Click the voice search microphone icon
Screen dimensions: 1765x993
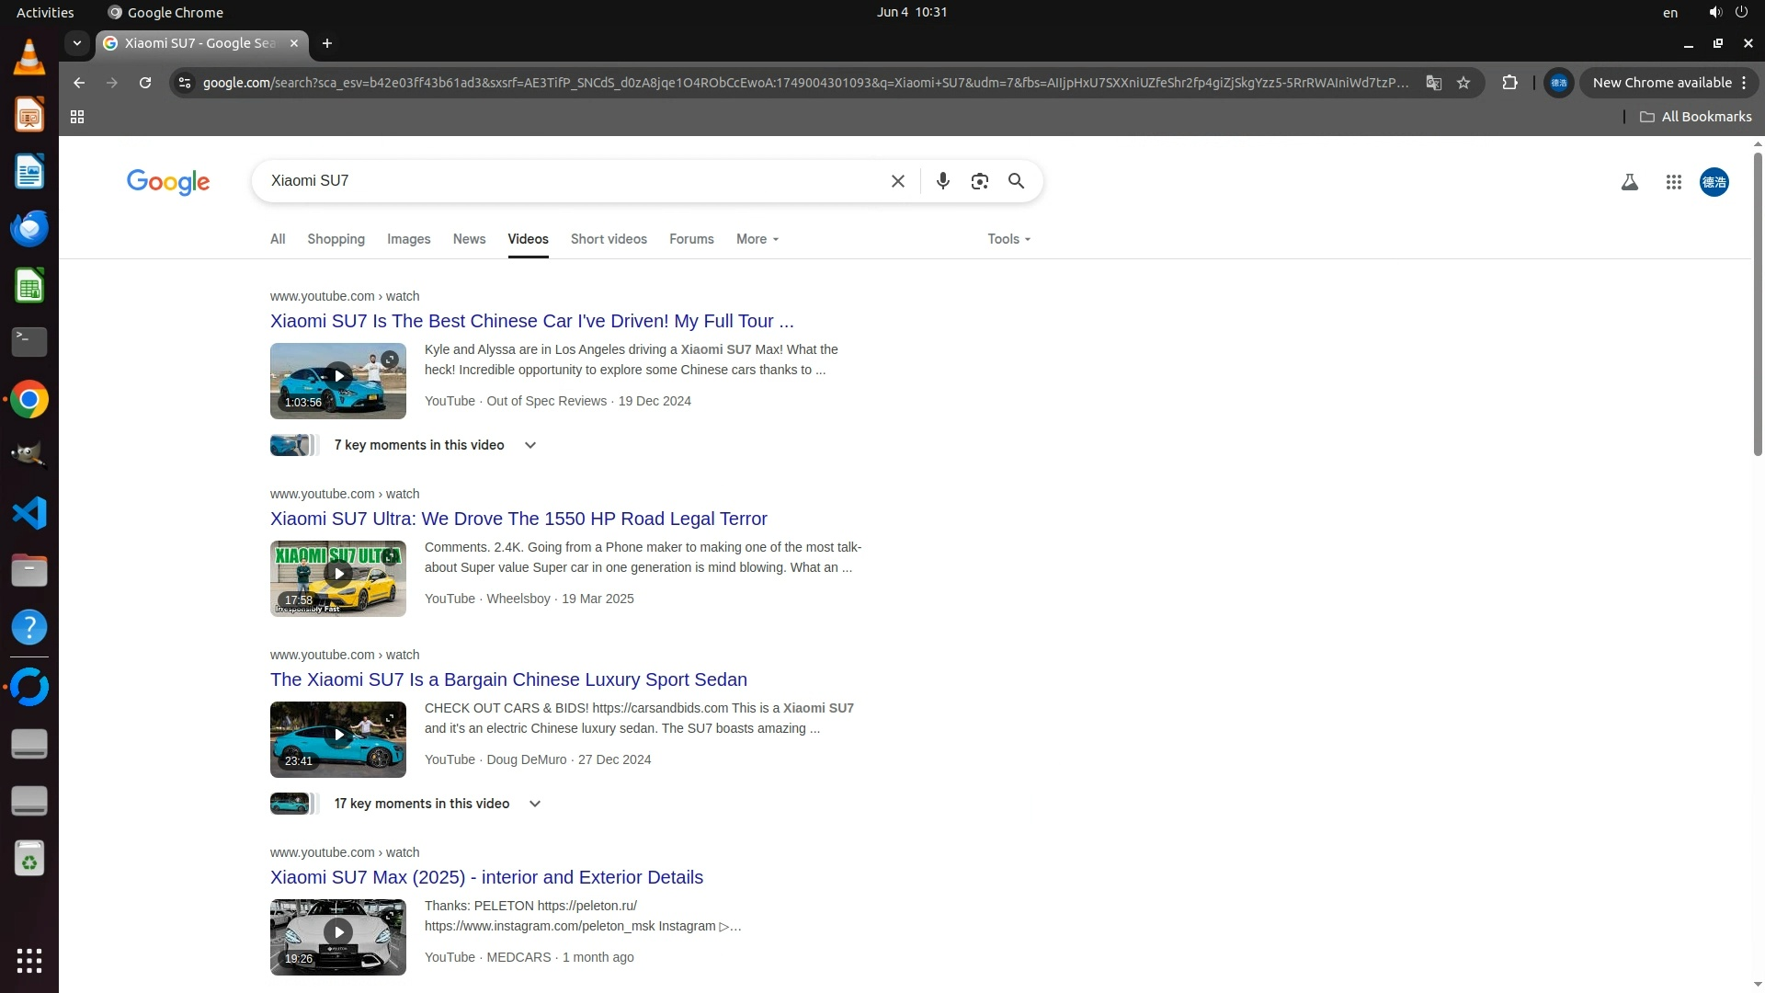coord(942,181)
